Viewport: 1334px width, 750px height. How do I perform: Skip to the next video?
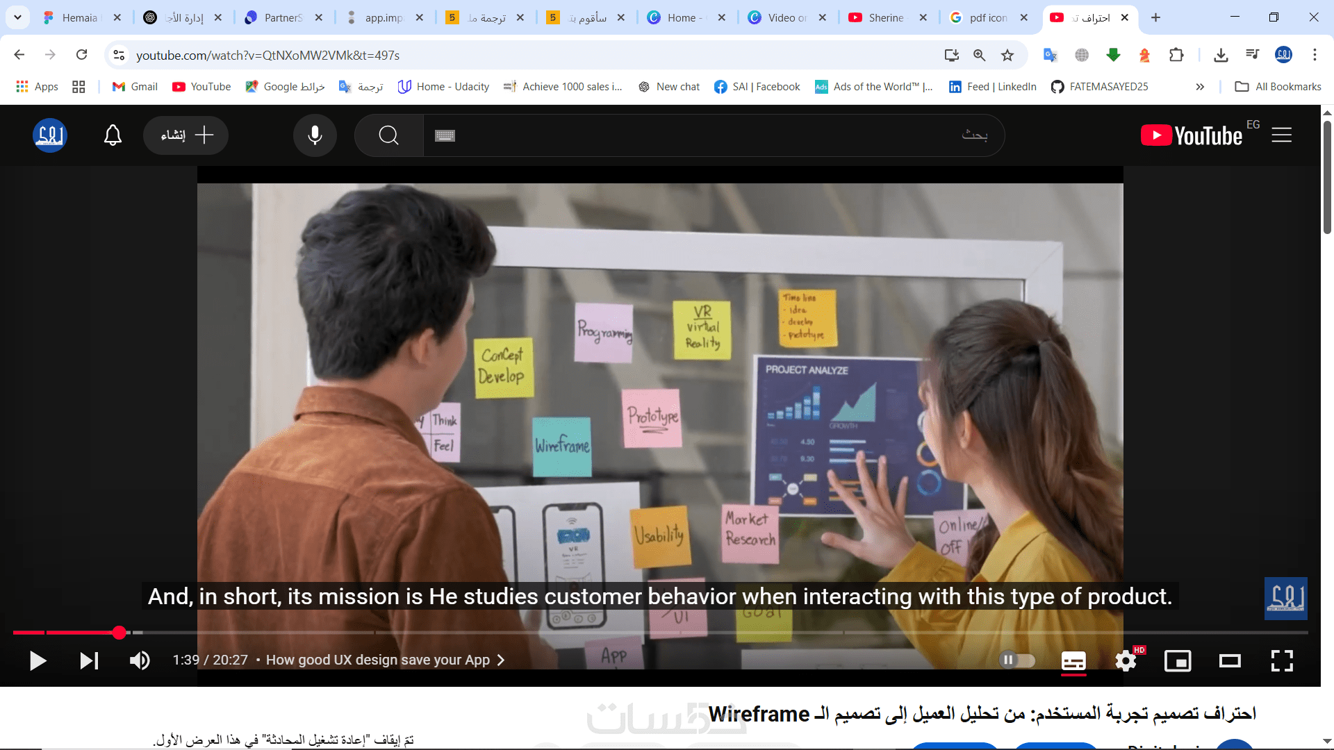(x=89, y=660)
